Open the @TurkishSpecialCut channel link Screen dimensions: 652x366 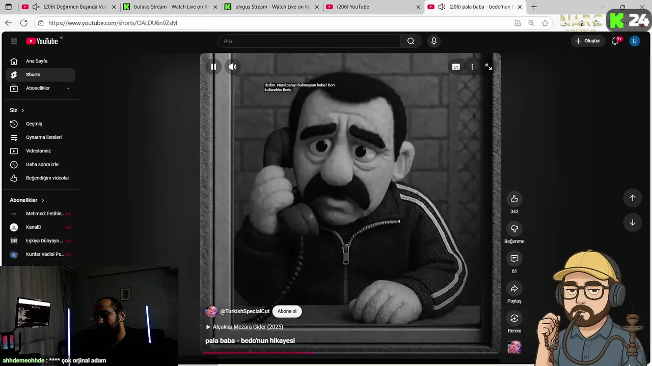[244, 312]
